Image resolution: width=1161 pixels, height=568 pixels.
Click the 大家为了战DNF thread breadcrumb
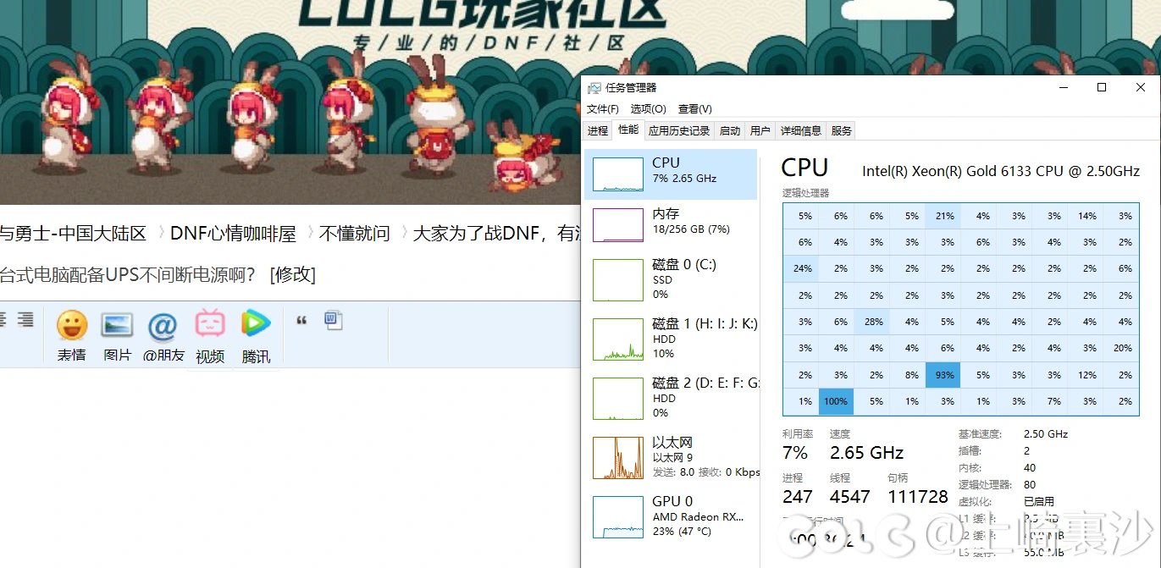tap(495, 234)
